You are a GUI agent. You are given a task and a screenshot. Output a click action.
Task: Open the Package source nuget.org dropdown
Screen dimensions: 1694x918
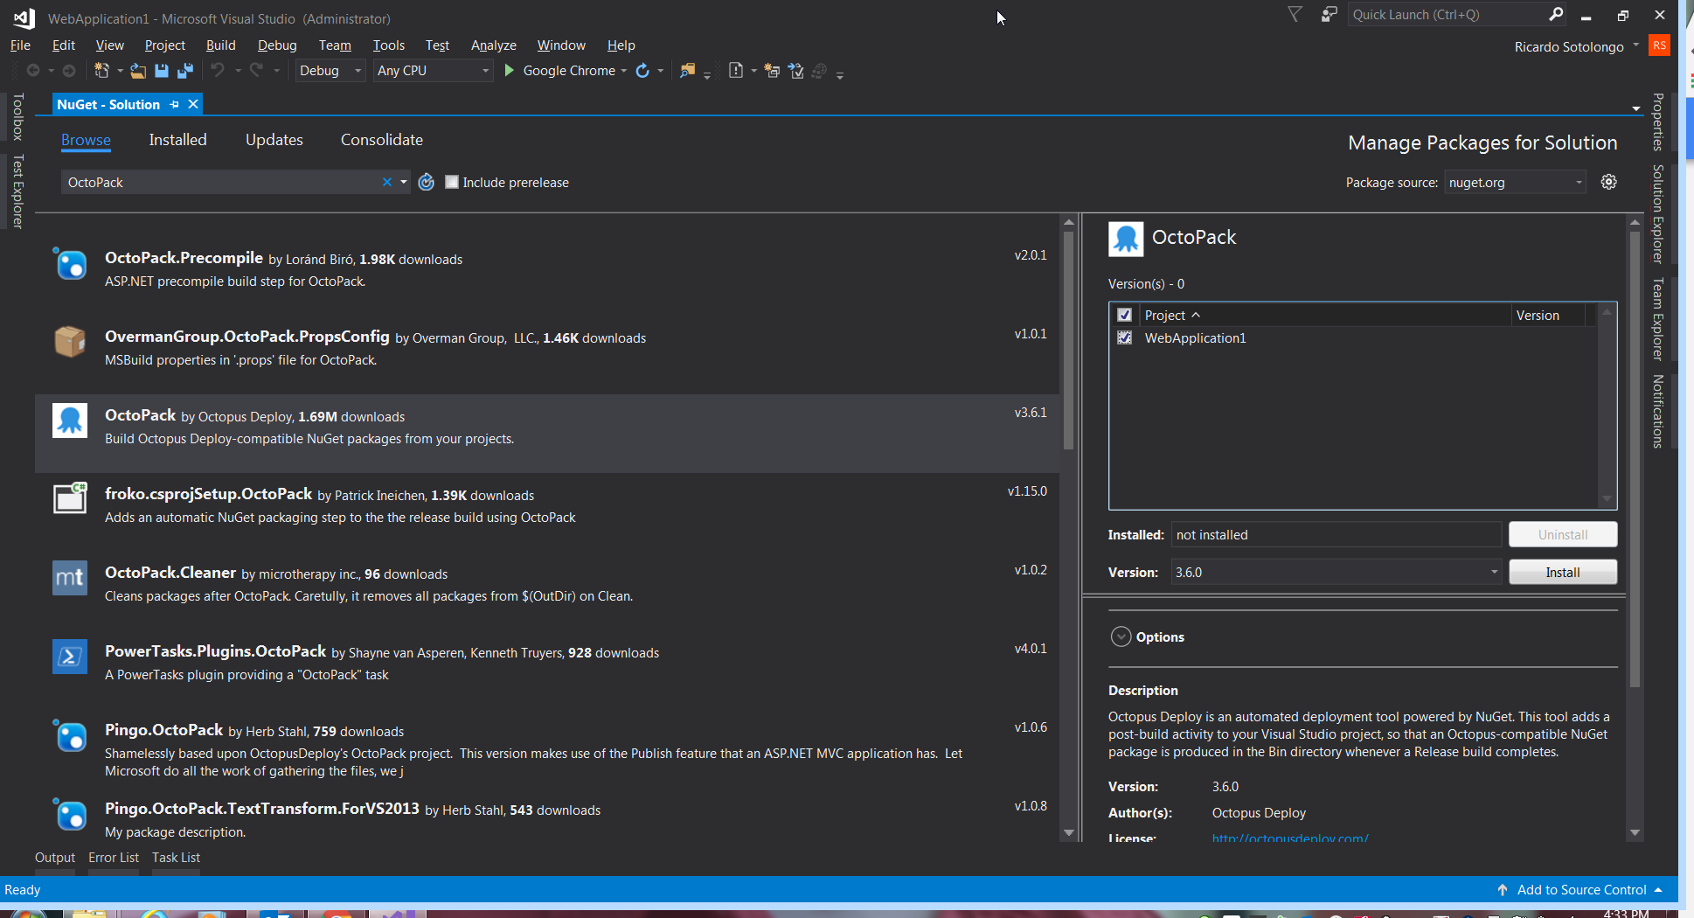coord(1515,182)
